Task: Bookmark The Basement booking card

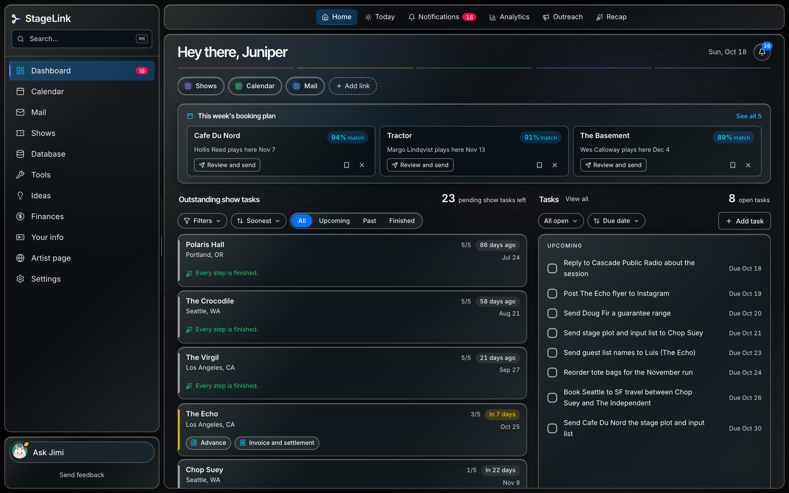Action: (733, 165)
